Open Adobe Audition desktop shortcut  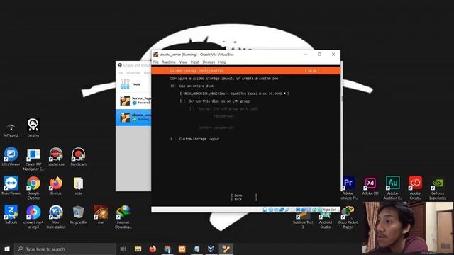pyautogui.click(x=392, y=188)
